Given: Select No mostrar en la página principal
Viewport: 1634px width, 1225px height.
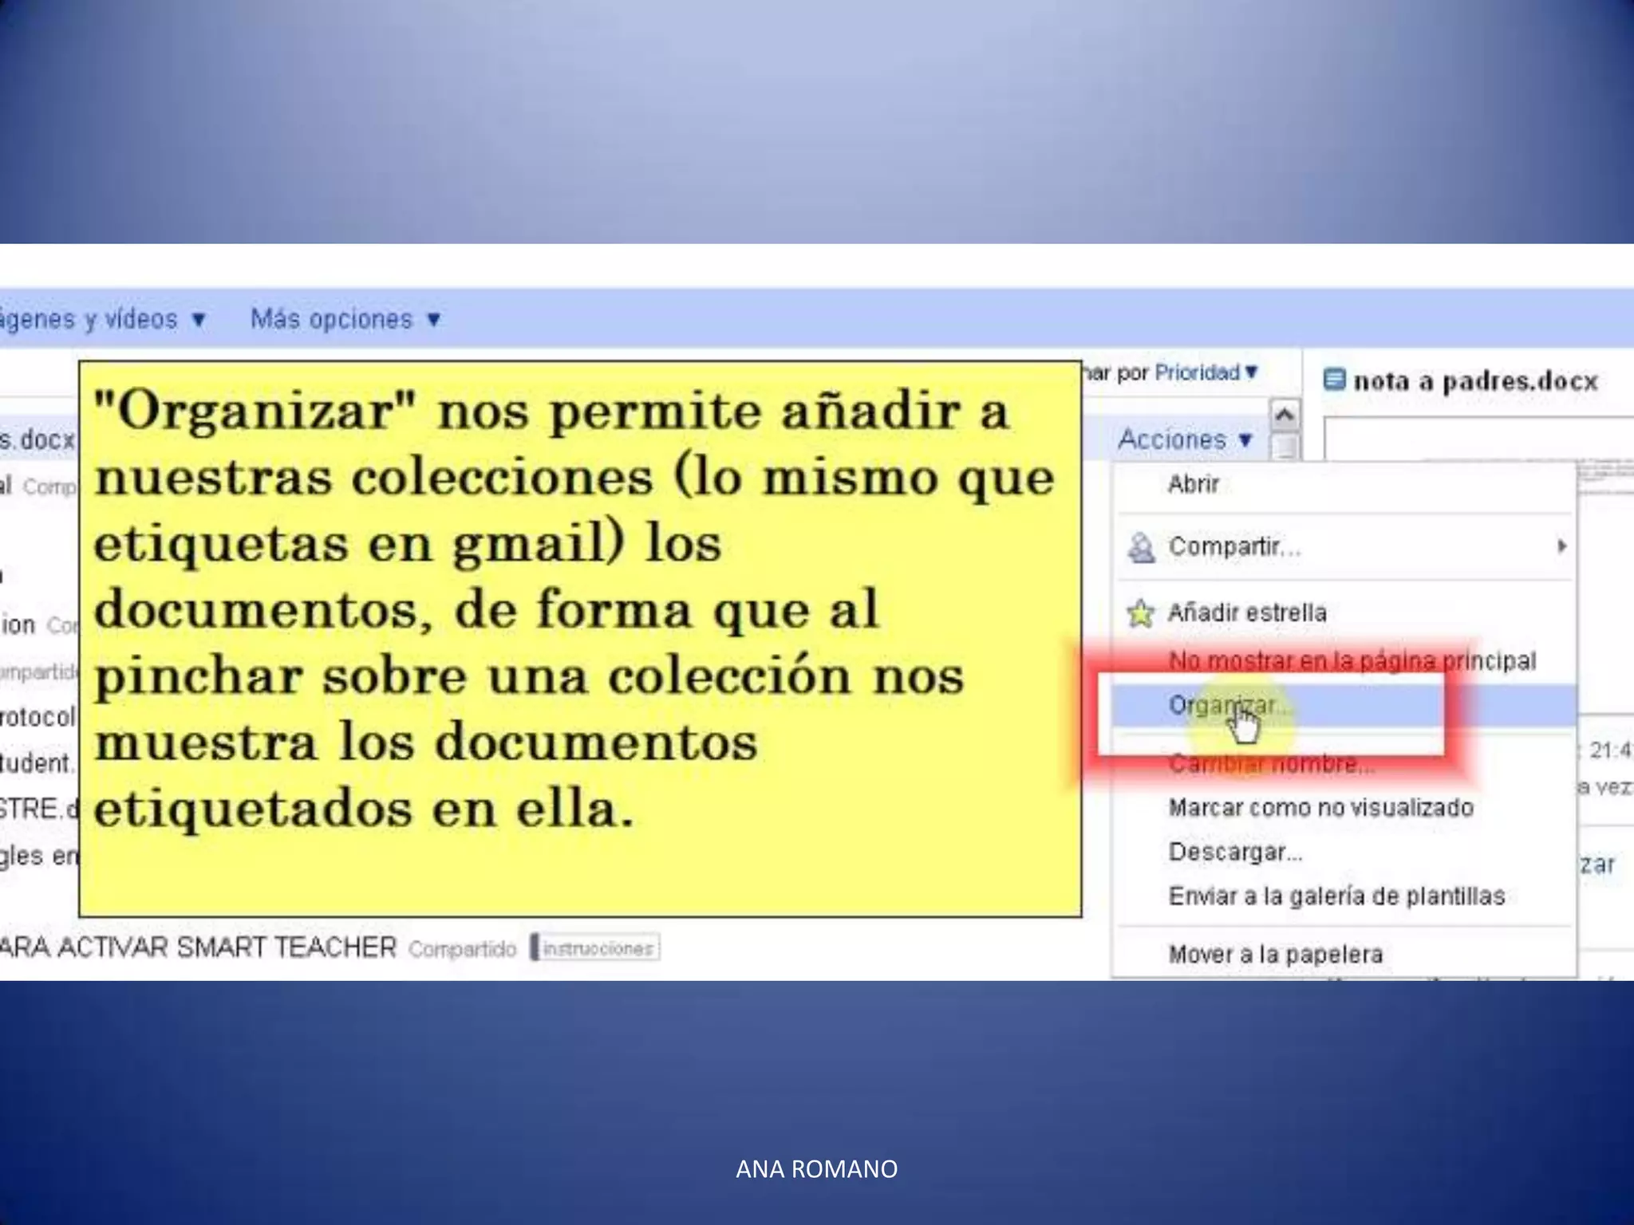Looking at the screenshot, I should click(x=1352, y=661).
